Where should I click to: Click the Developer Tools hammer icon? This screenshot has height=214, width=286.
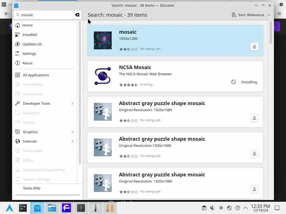point(18,103)
